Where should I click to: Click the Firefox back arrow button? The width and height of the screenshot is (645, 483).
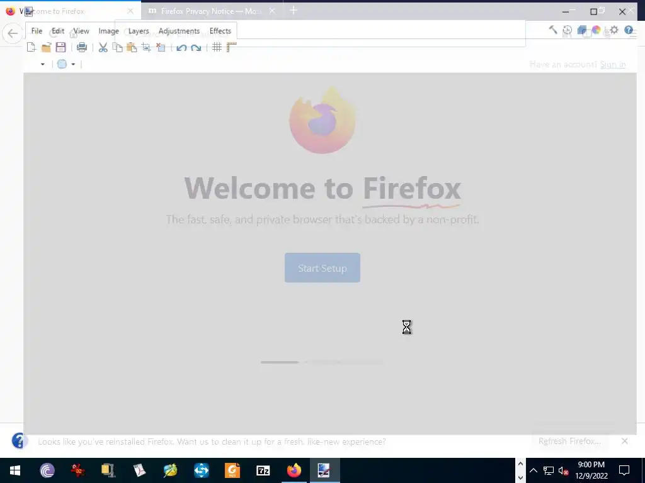13,33
